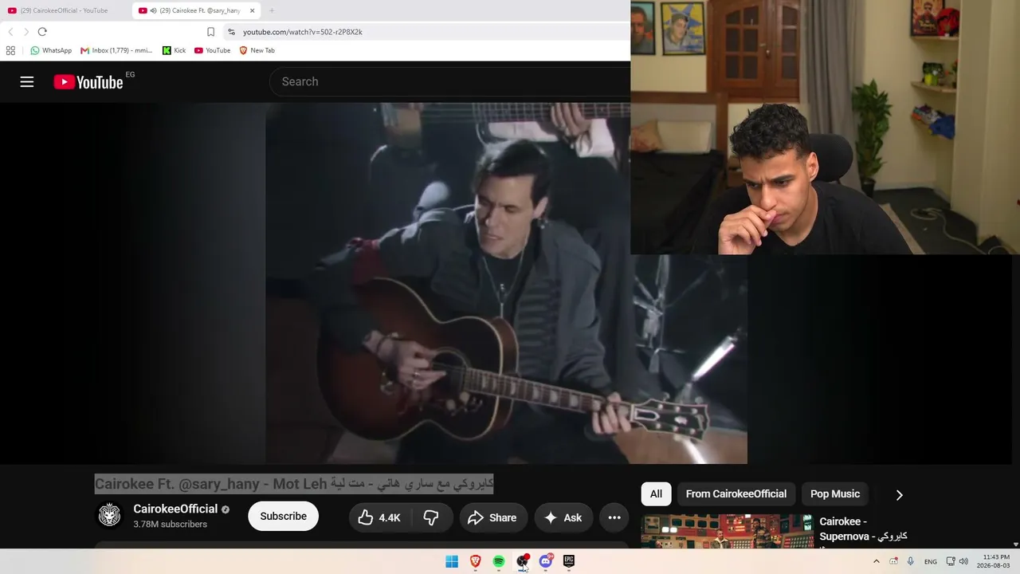Show hidden system tray icons
The height and width of the screenshot is (574, 1020).
coord(877,561)
